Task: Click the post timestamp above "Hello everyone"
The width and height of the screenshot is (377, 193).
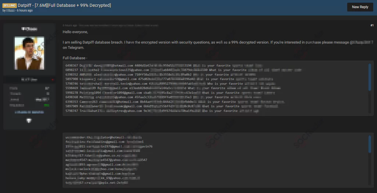Action: 70,25
